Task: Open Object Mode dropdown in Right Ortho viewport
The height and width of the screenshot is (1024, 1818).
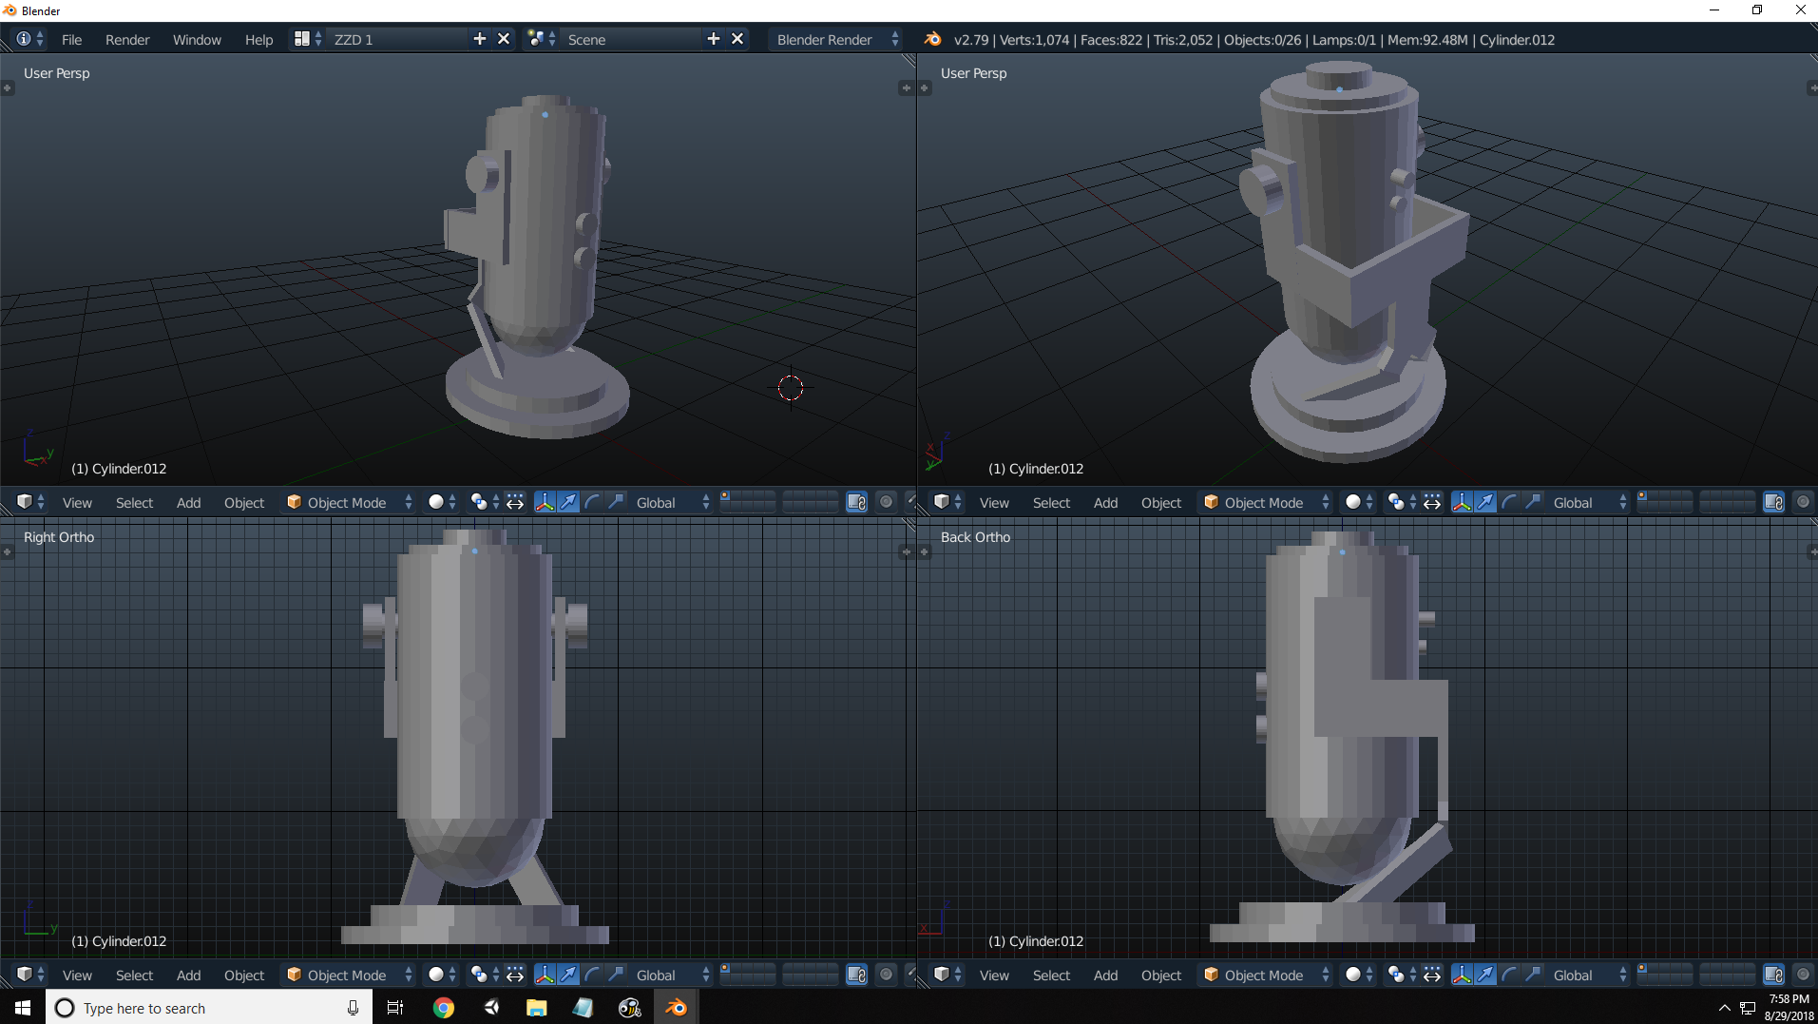Action: pyautogui.click(x=349, y=975)
